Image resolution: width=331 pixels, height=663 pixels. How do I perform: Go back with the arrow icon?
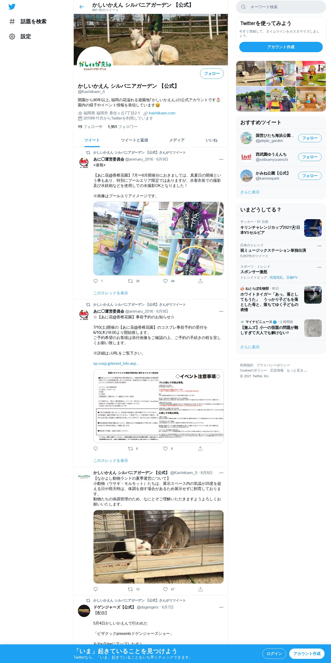point(81,7)
